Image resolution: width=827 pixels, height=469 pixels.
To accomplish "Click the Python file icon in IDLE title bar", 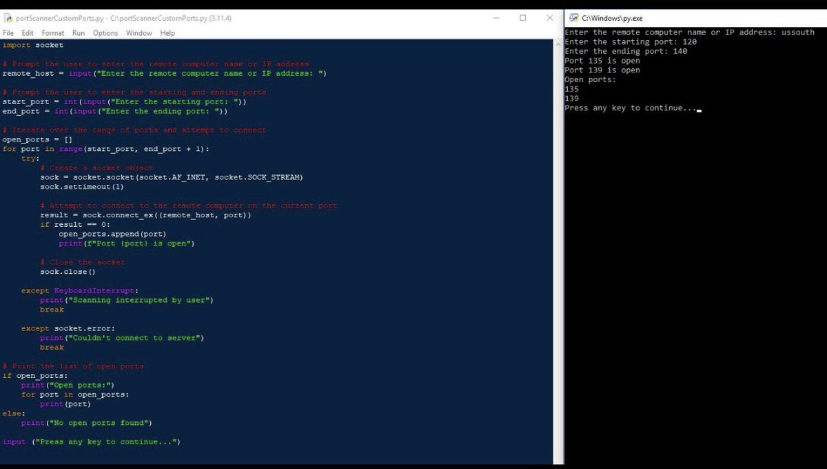I will [8, 19].
